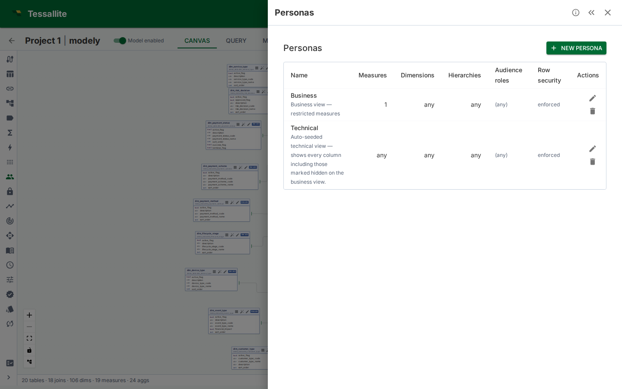Open the info icon in Personas header
Image resolution: width=622 pixels, height=389 pixels.
(x=576, y=13)
